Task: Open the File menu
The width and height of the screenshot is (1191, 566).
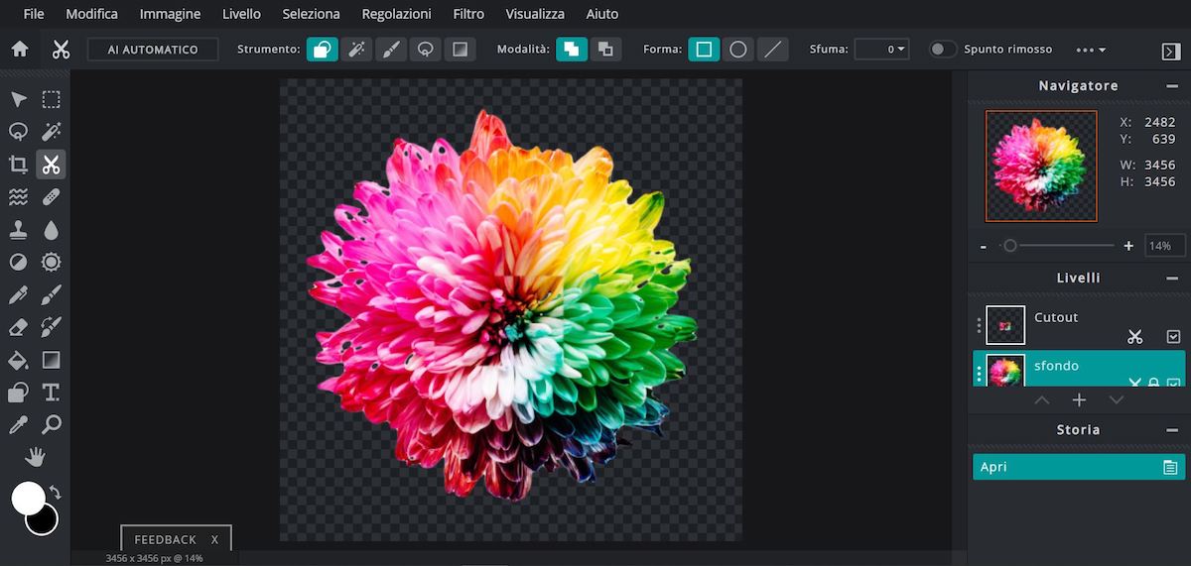Action: [x=33, y=14]
